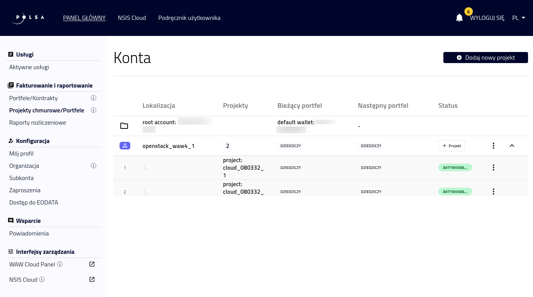The image size is (533, 297).
Task: Click the root account folder icon
Action: [124, 126]
